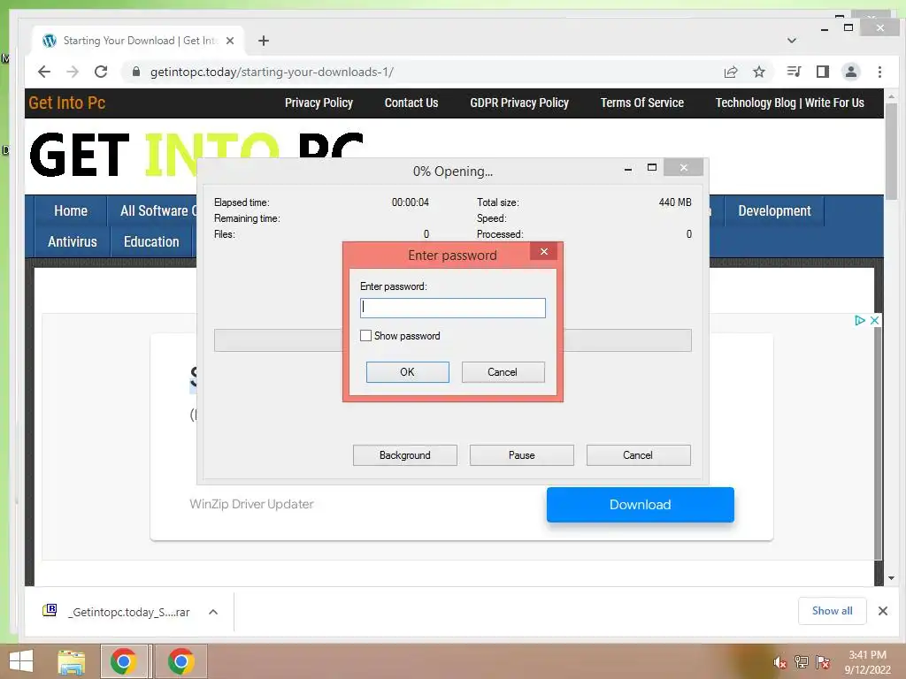Close the ad with X icon

875,320
